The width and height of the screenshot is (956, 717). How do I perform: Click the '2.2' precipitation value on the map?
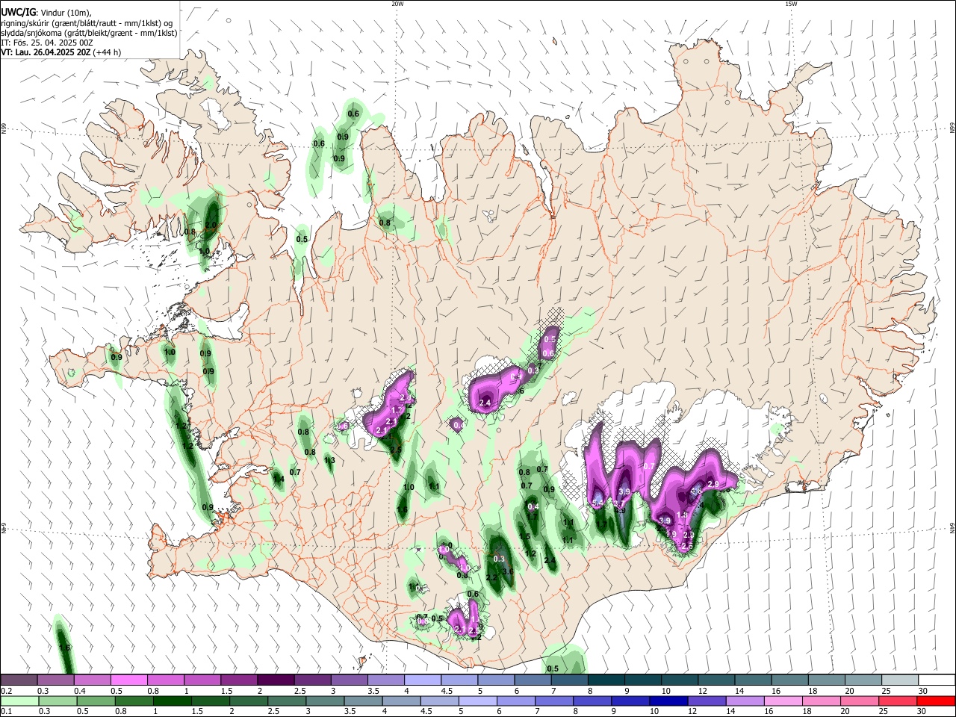pyautogui.click(x=491, y=577)
